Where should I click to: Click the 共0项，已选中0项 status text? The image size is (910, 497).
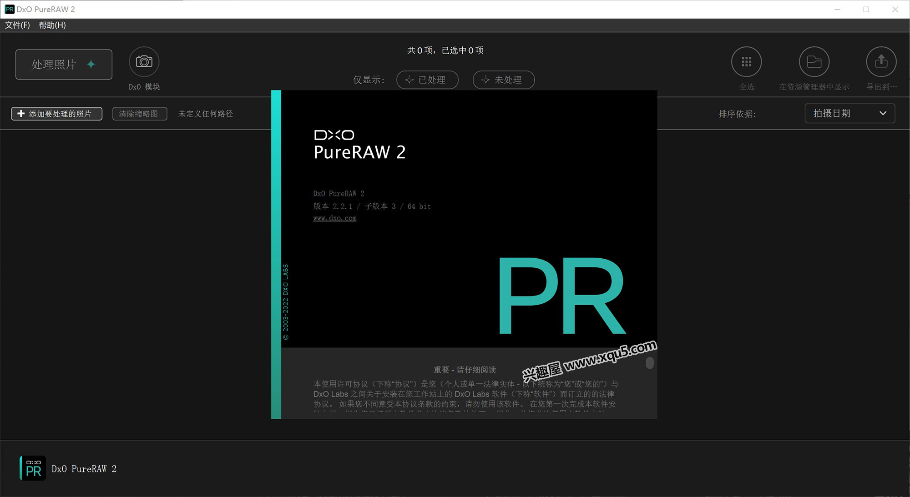445,50
